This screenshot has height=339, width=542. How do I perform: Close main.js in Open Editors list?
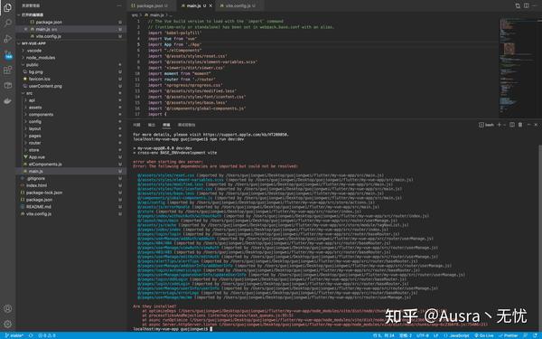click(x=25, y=29)
